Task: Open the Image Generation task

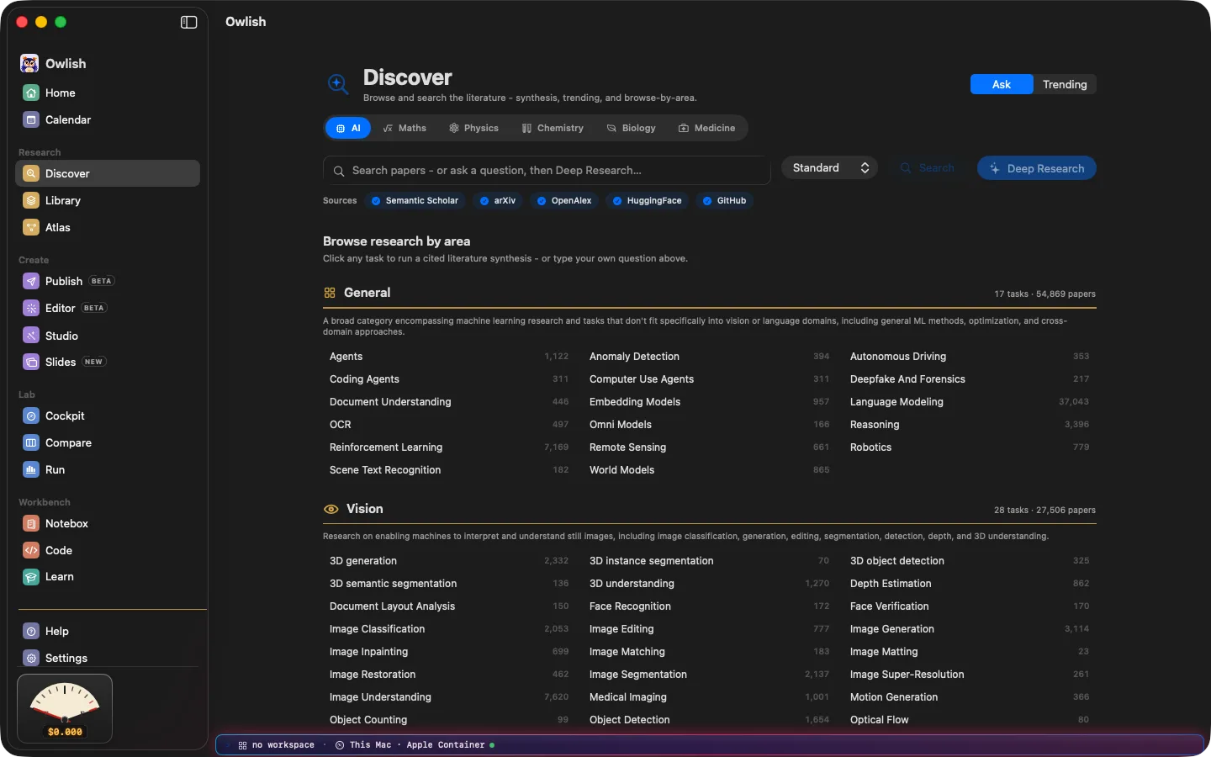Action: click(970, 629)
